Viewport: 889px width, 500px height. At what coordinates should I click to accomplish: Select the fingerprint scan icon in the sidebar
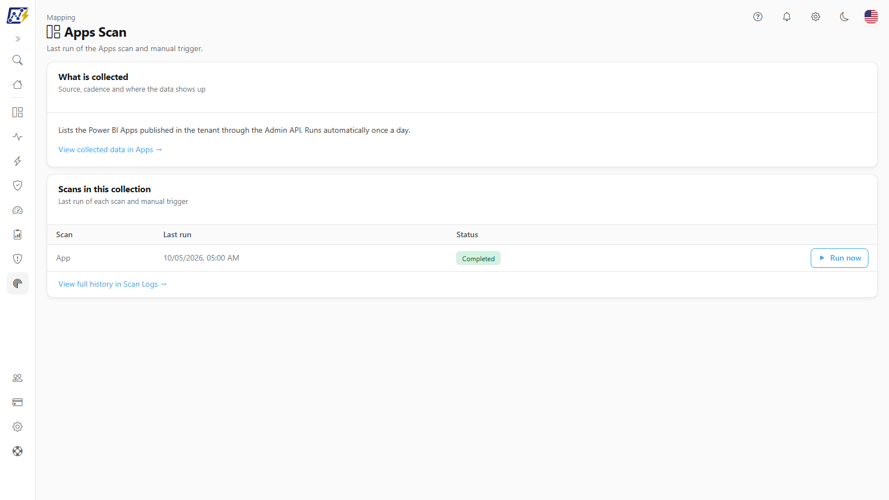[18, 283]
